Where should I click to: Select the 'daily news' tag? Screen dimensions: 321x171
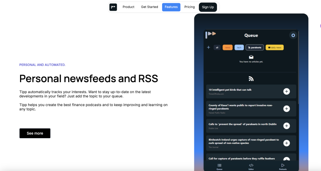pyautogui.click(x=275, y=48)
